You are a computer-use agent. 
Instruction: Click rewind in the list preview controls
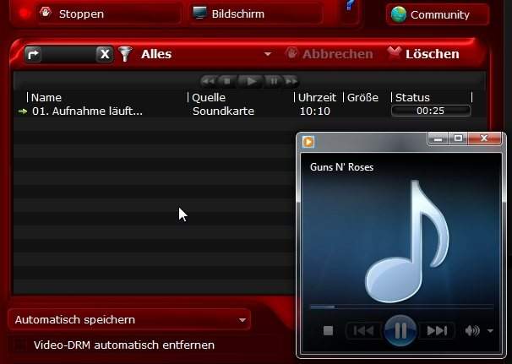[209, 81]
